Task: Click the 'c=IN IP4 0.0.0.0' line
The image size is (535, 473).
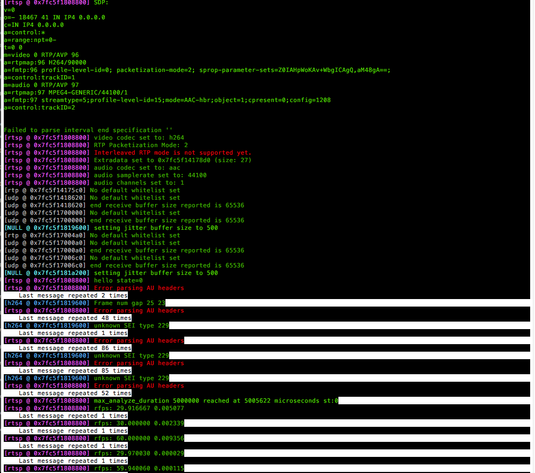Action: [x=34, y=25]
